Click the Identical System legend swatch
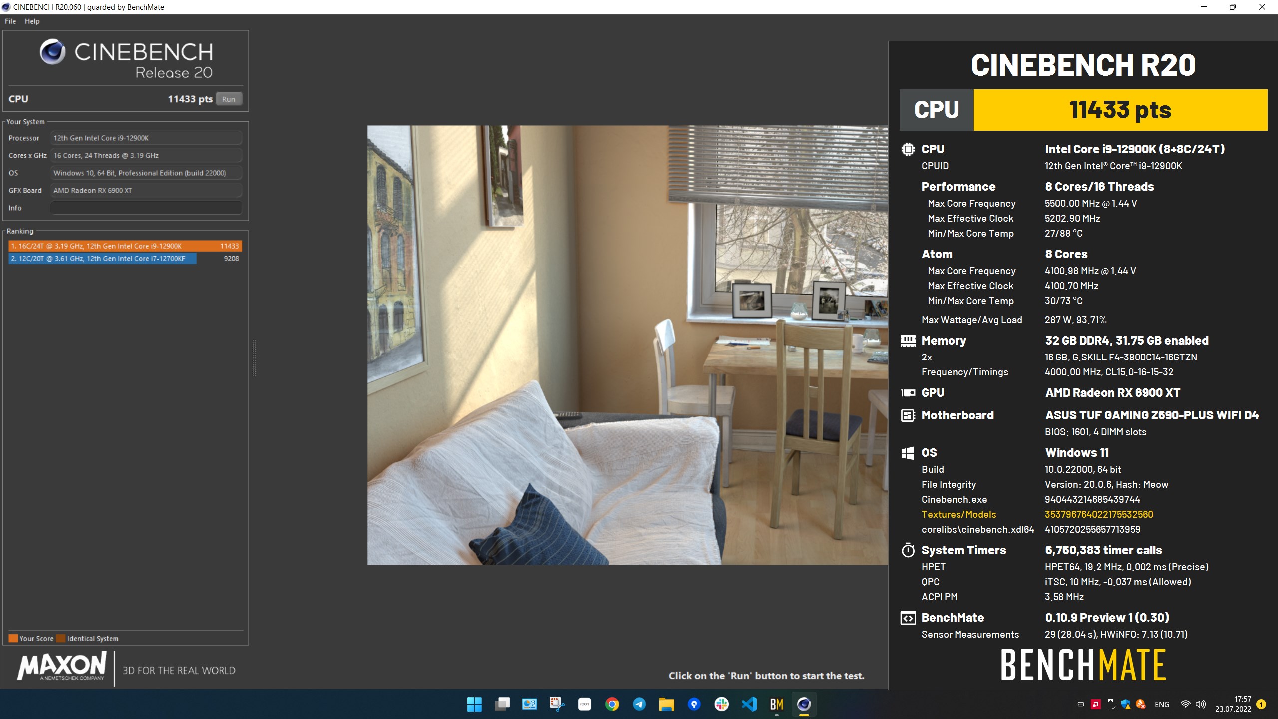The width and height of the screenshot is (1278, 719). pos(61,638)
